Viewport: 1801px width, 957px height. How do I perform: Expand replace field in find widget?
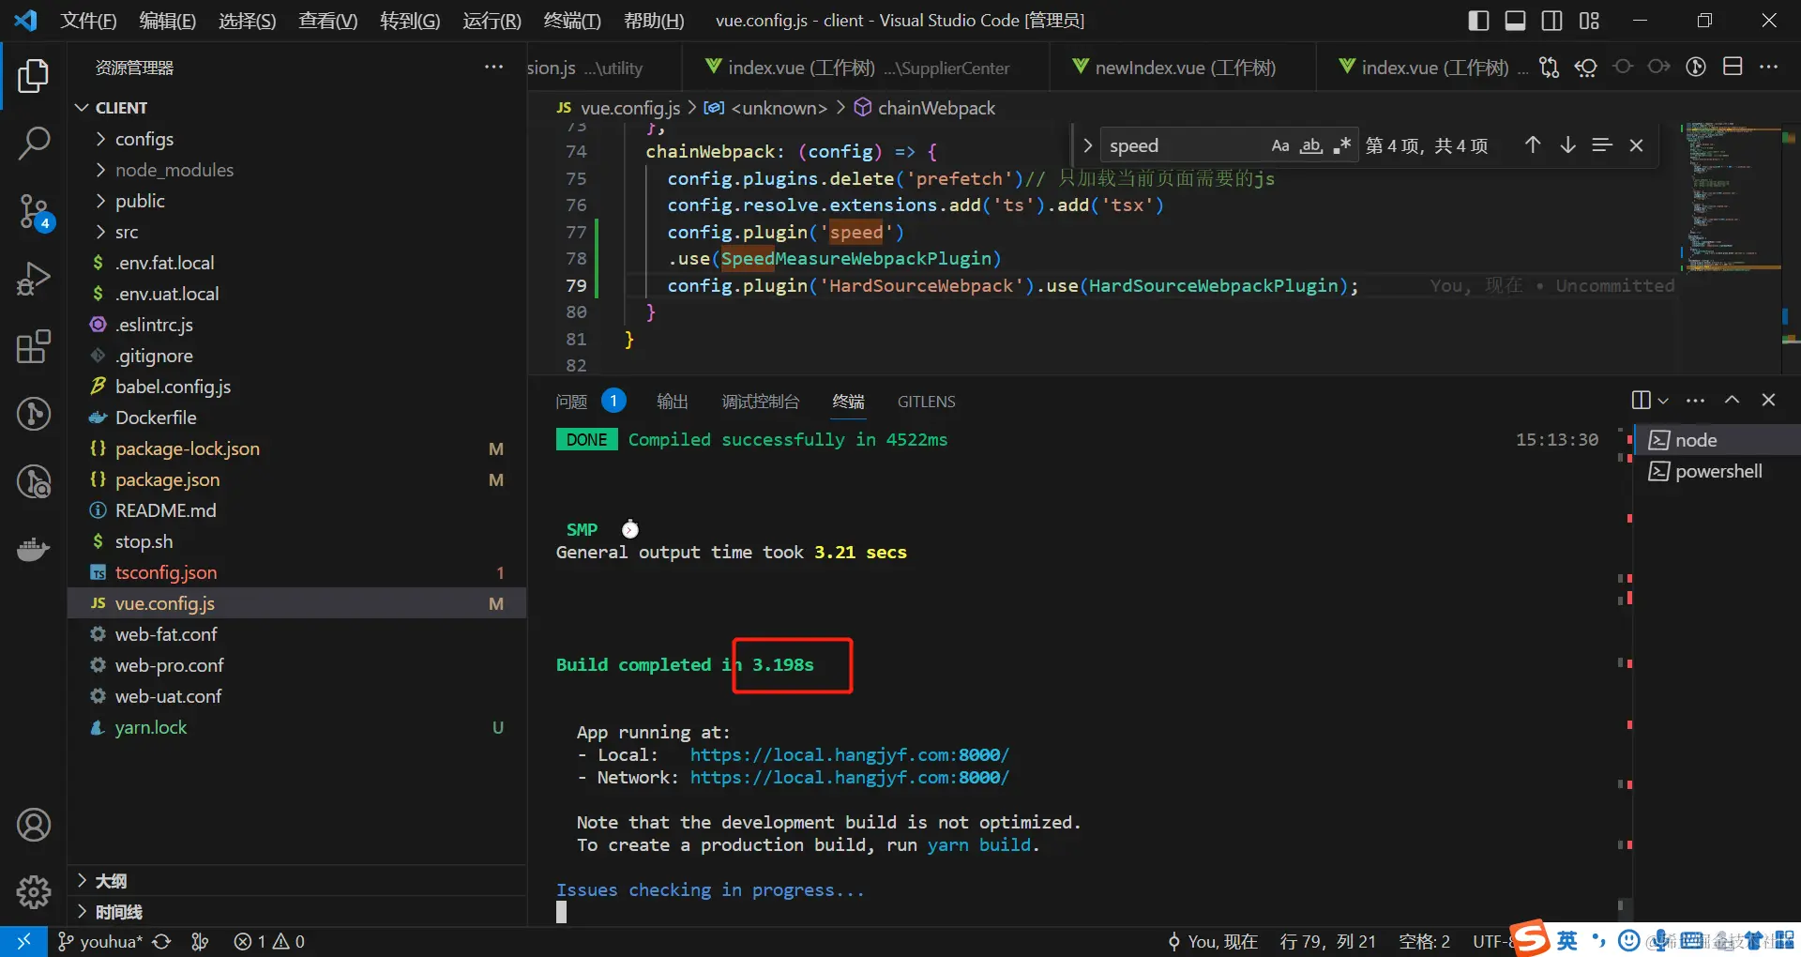click(1087, 145)
